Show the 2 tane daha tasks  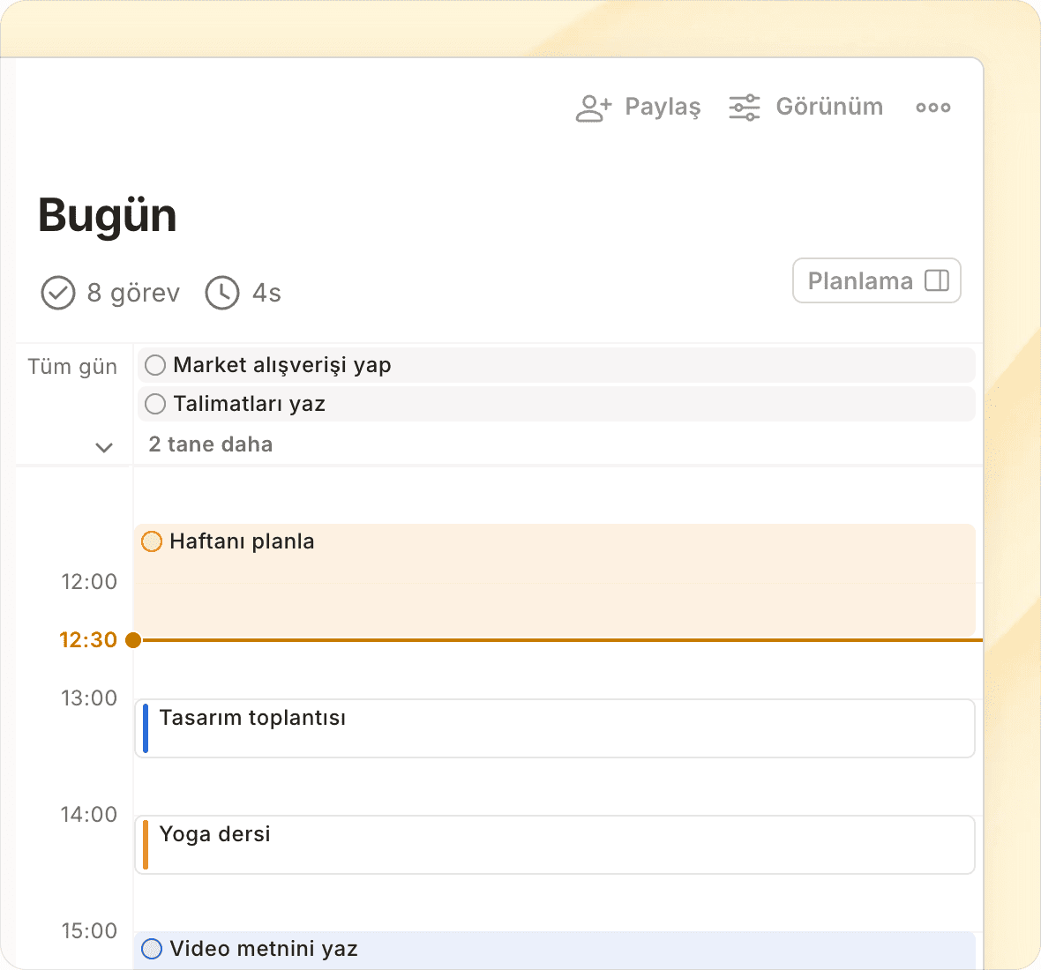210,444
